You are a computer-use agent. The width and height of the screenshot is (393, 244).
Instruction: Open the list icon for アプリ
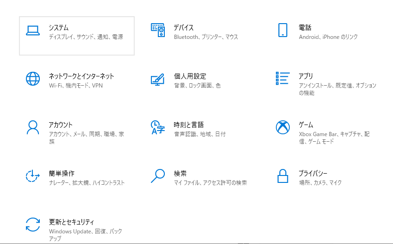tap(283, 78)
